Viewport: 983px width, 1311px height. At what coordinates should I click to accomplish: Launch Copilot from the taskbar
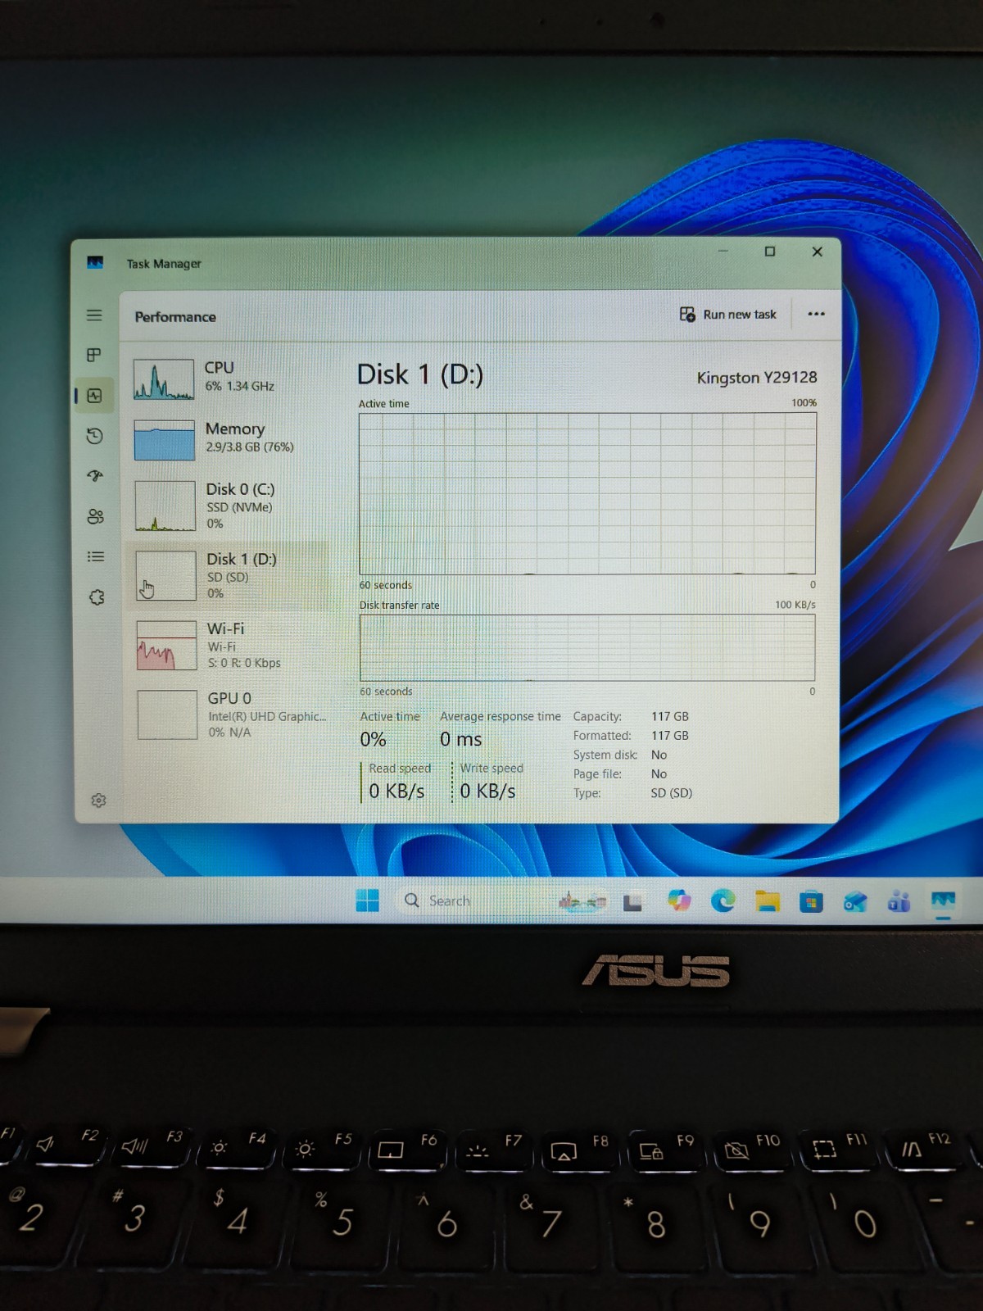pos(679,900)
